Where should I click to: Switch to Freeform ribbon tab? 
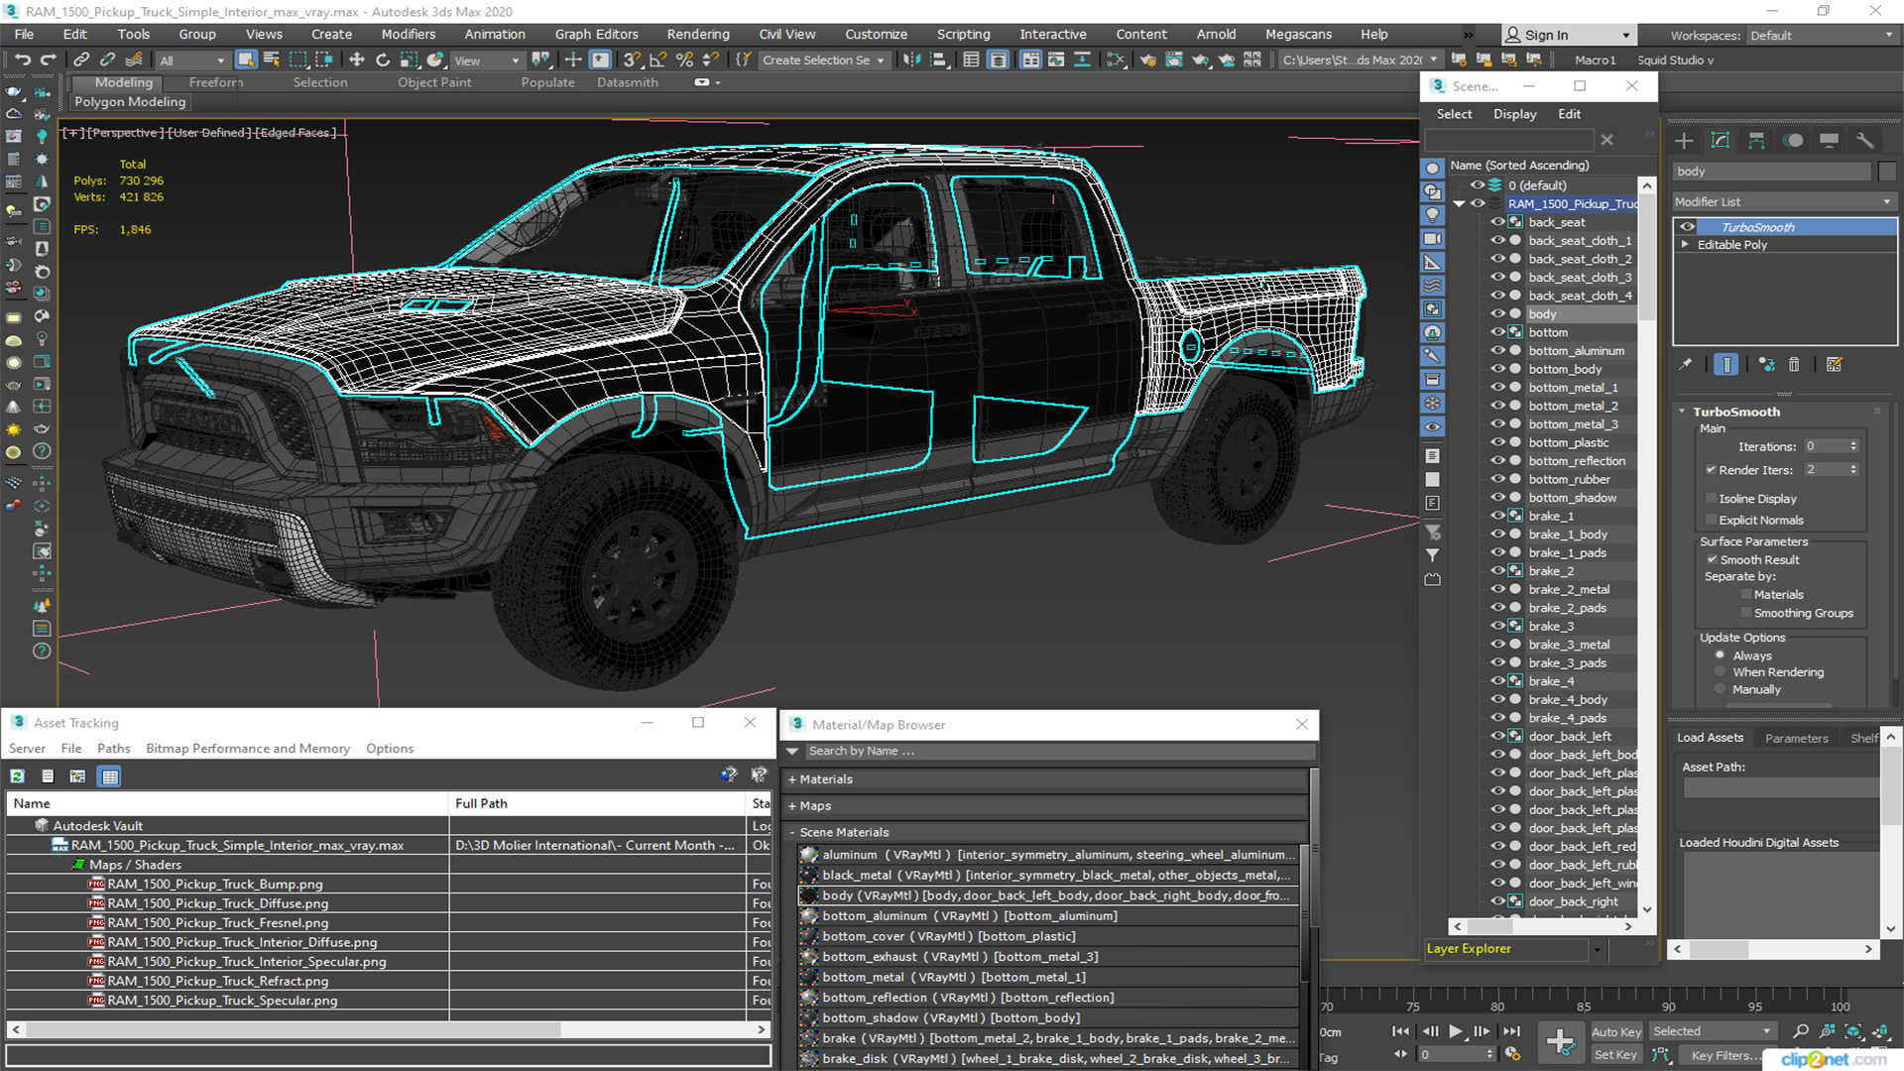click(x=216, y=82)
